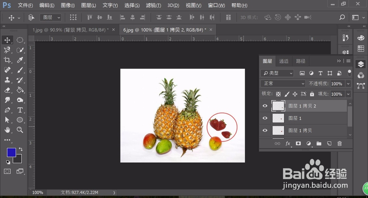Image resolution: width=368 pixels, height=198 pixels.
Task: Pick the Clone Stamp tool
Action: click(x=7, y=80)
